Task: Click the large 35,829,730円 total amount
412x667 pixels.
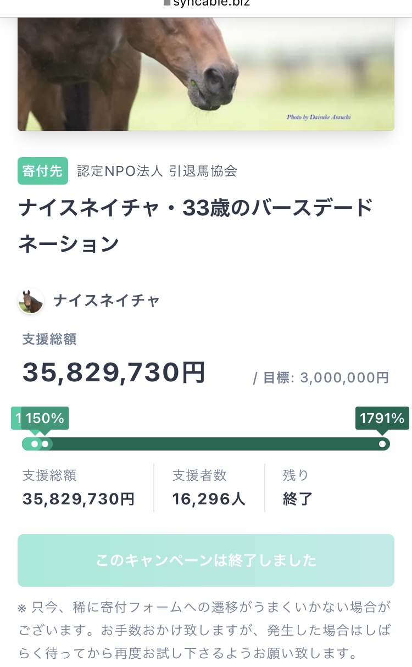Action: [x=114, y=373]
